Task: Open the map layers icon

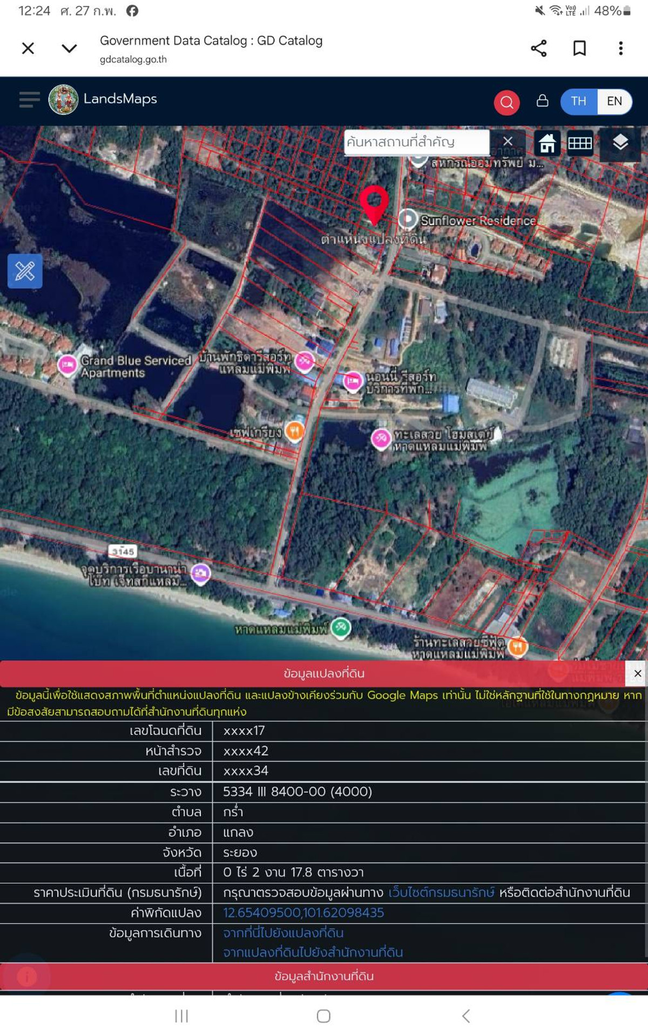Action: click(x=620, y=143)
